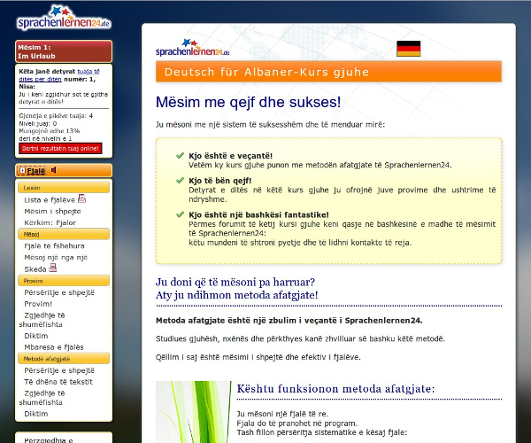
Task: Click the speaker icon next to Fjalë
Action: click(x=54, y=170)
